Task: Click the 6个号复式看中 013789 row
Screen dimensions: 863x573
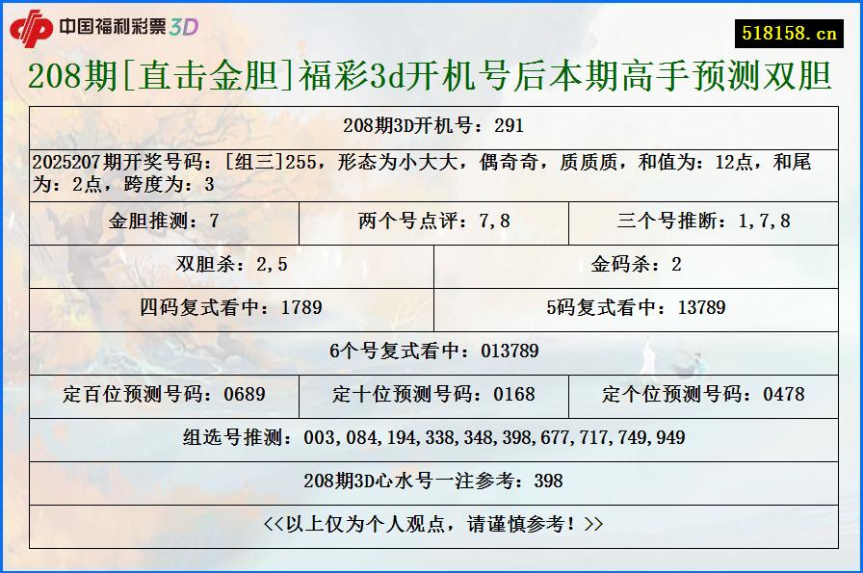Action: tap(430, 351)
